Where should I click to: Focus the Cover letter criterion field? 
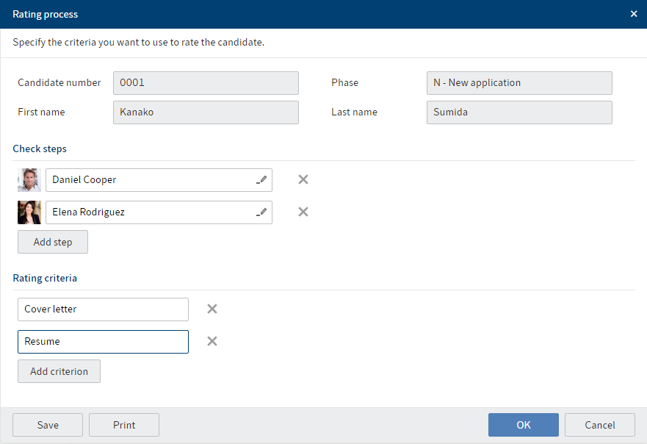[x=103, y=309]
